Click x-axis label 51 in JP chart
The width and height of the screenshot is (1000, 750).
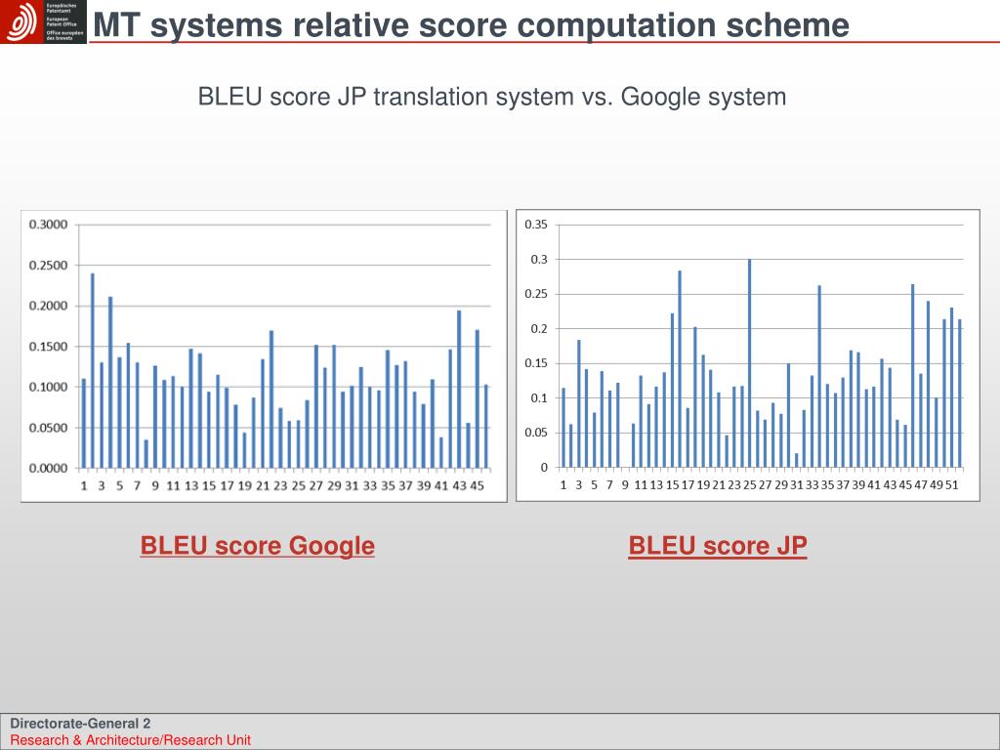951,484
